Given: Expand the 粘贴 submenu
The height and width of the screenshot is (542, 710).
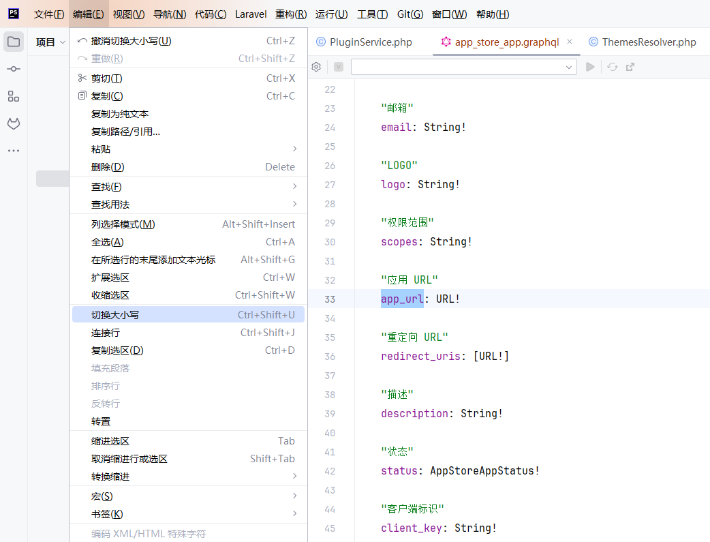Looking at the screenshot, I should tap(294, 149).
